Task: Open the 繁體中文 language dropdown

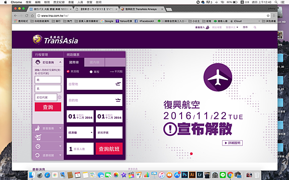Action: pos(232,27)
